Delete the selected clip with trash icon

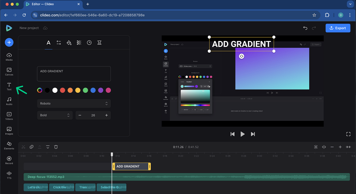click(x=56, y=147)
